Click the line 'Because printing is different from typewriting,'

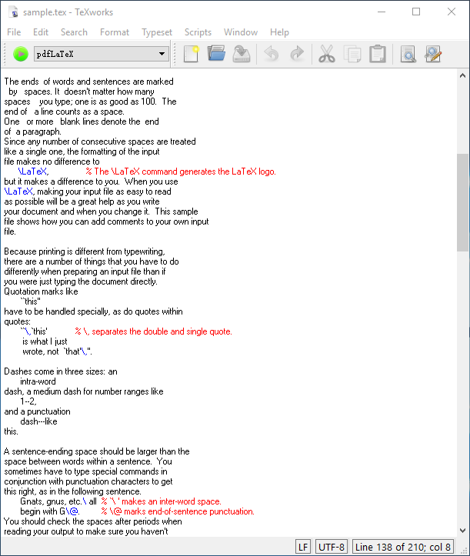(x=85, y=251)
